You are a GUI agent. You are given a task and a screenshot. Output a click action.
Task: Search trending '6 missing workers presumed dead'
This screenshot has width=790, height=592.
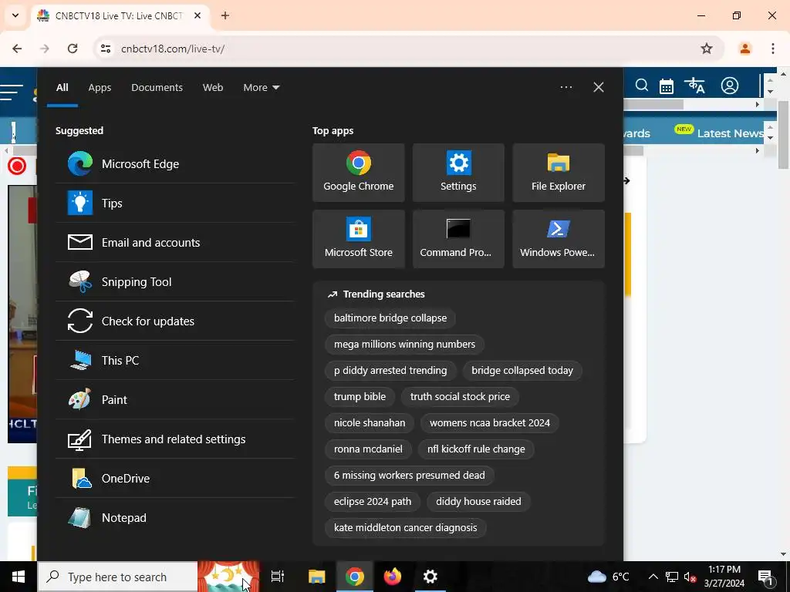(x=410, y=475)
